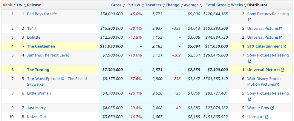This screenshot has height=121, width=294.
Task: Open external link icon for 1917's distributor
Action: (281, 29)
